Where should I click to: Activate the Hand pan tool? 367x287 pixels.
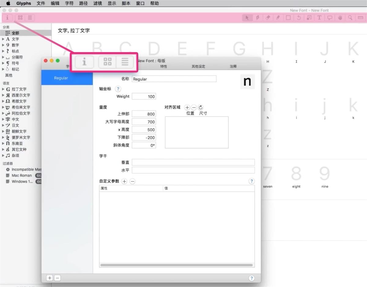point(340,18)
